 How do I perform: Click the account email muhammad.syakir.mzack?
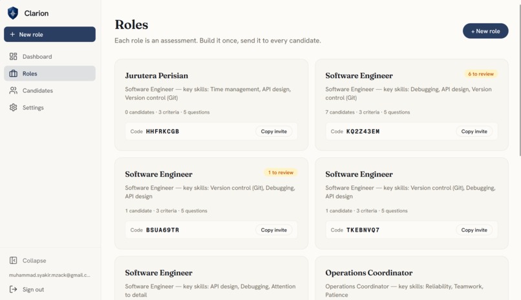click(50, 275)
